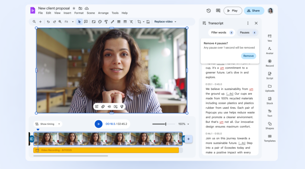Expand the Show timing dropdown arrow

coord(59,124)
